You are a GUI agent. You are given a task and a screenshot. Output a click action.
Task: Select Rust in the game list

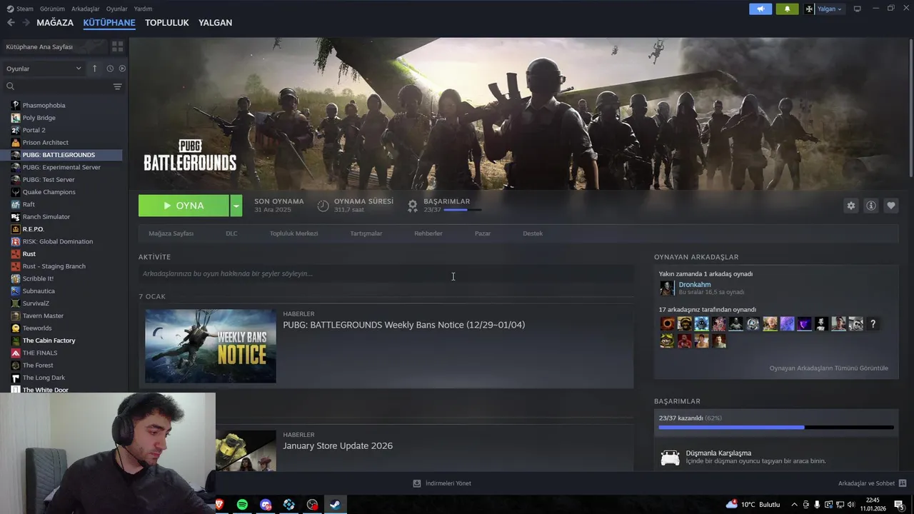click(x=29, y=254)
